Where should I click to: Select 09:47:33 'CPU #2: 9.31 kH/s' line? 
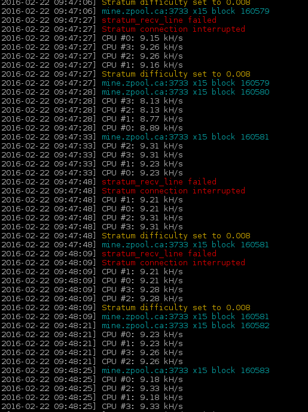point(142,146)
